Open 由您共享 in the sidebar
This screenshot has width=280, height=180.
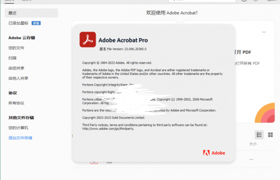click(x=16, y=68)
